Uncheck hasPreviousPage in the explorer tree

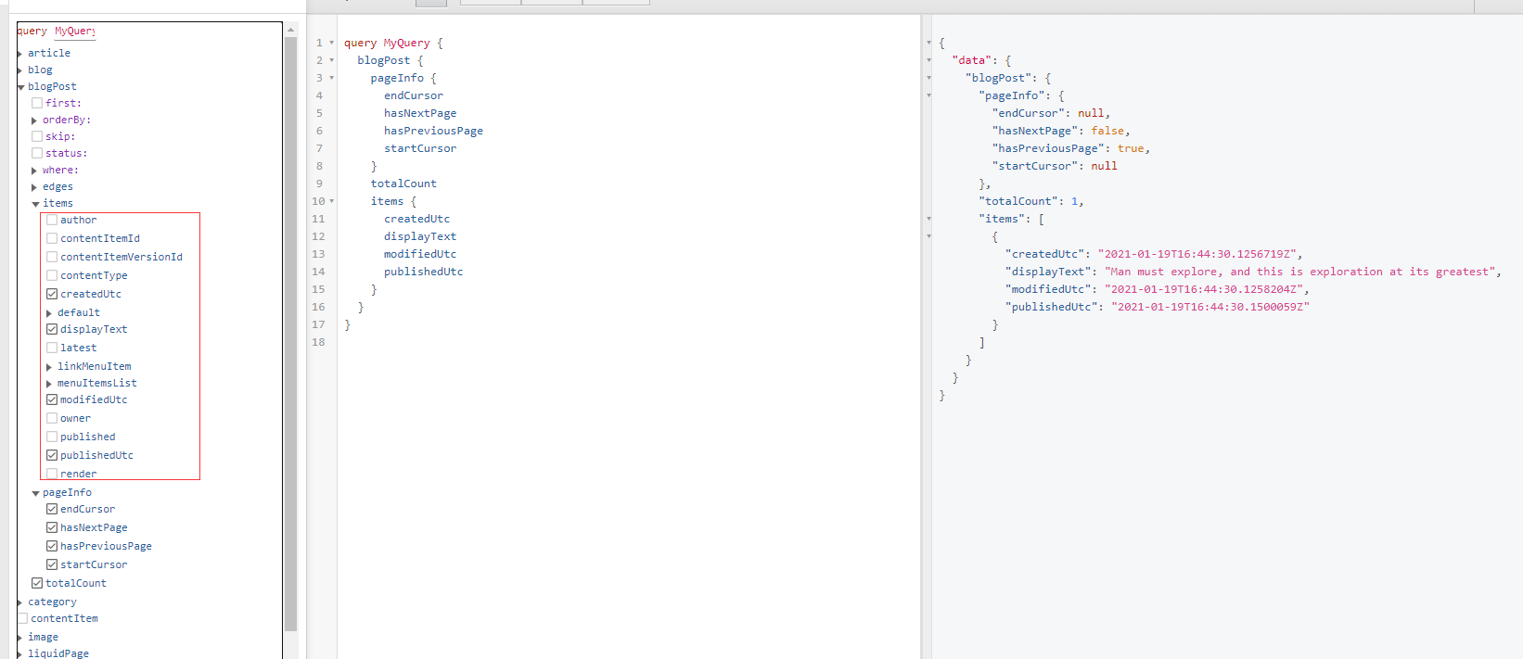click(52, 546)
